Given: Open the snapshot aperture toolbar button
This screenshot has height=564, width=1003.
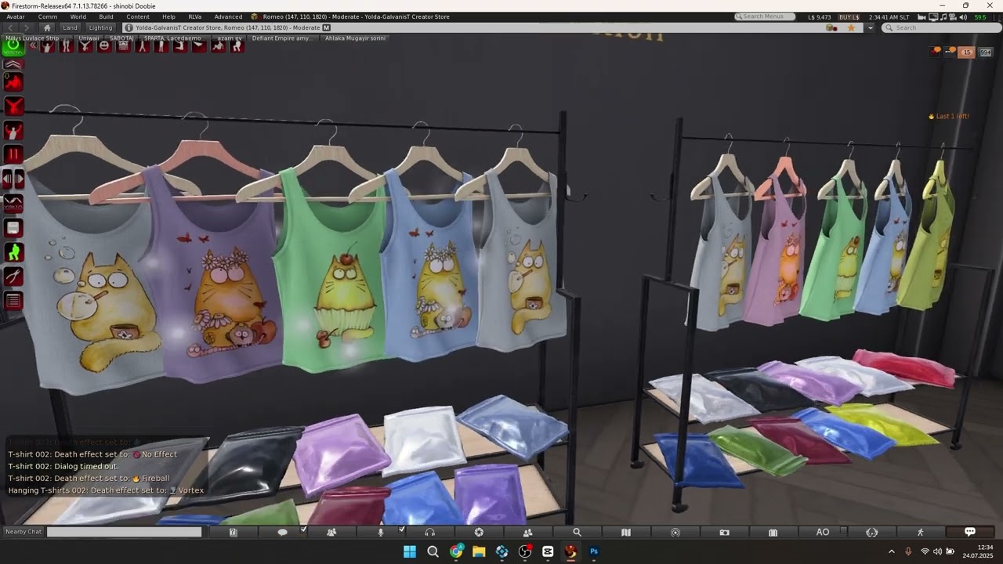Looking at the screenshot, I should pyautogui.click(x=479, y=532).
